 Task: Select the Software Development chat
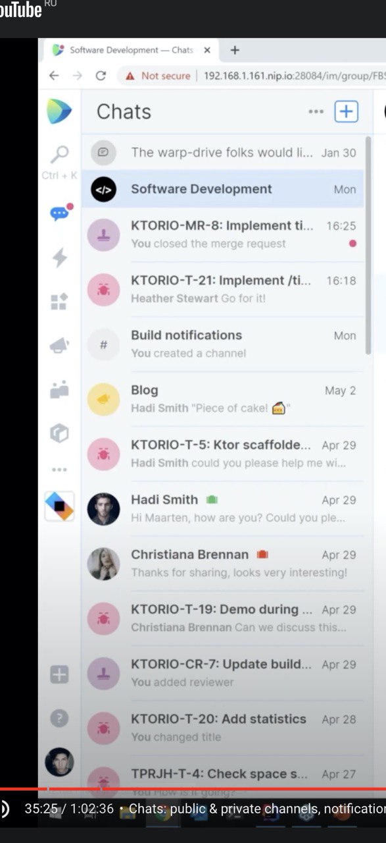click(223, 189)
